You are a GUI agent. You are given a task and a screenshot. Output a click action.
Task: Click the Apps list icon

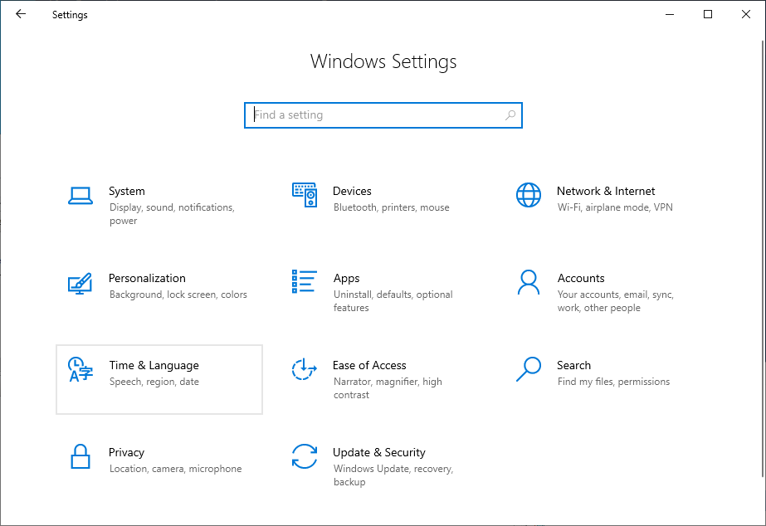tap(305, 282)
